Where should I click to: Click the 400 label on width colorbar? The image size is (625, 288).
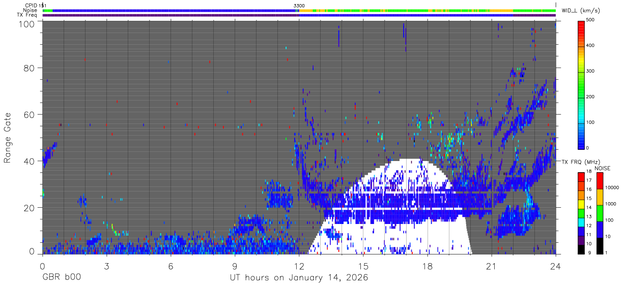(x=591, y=45)
